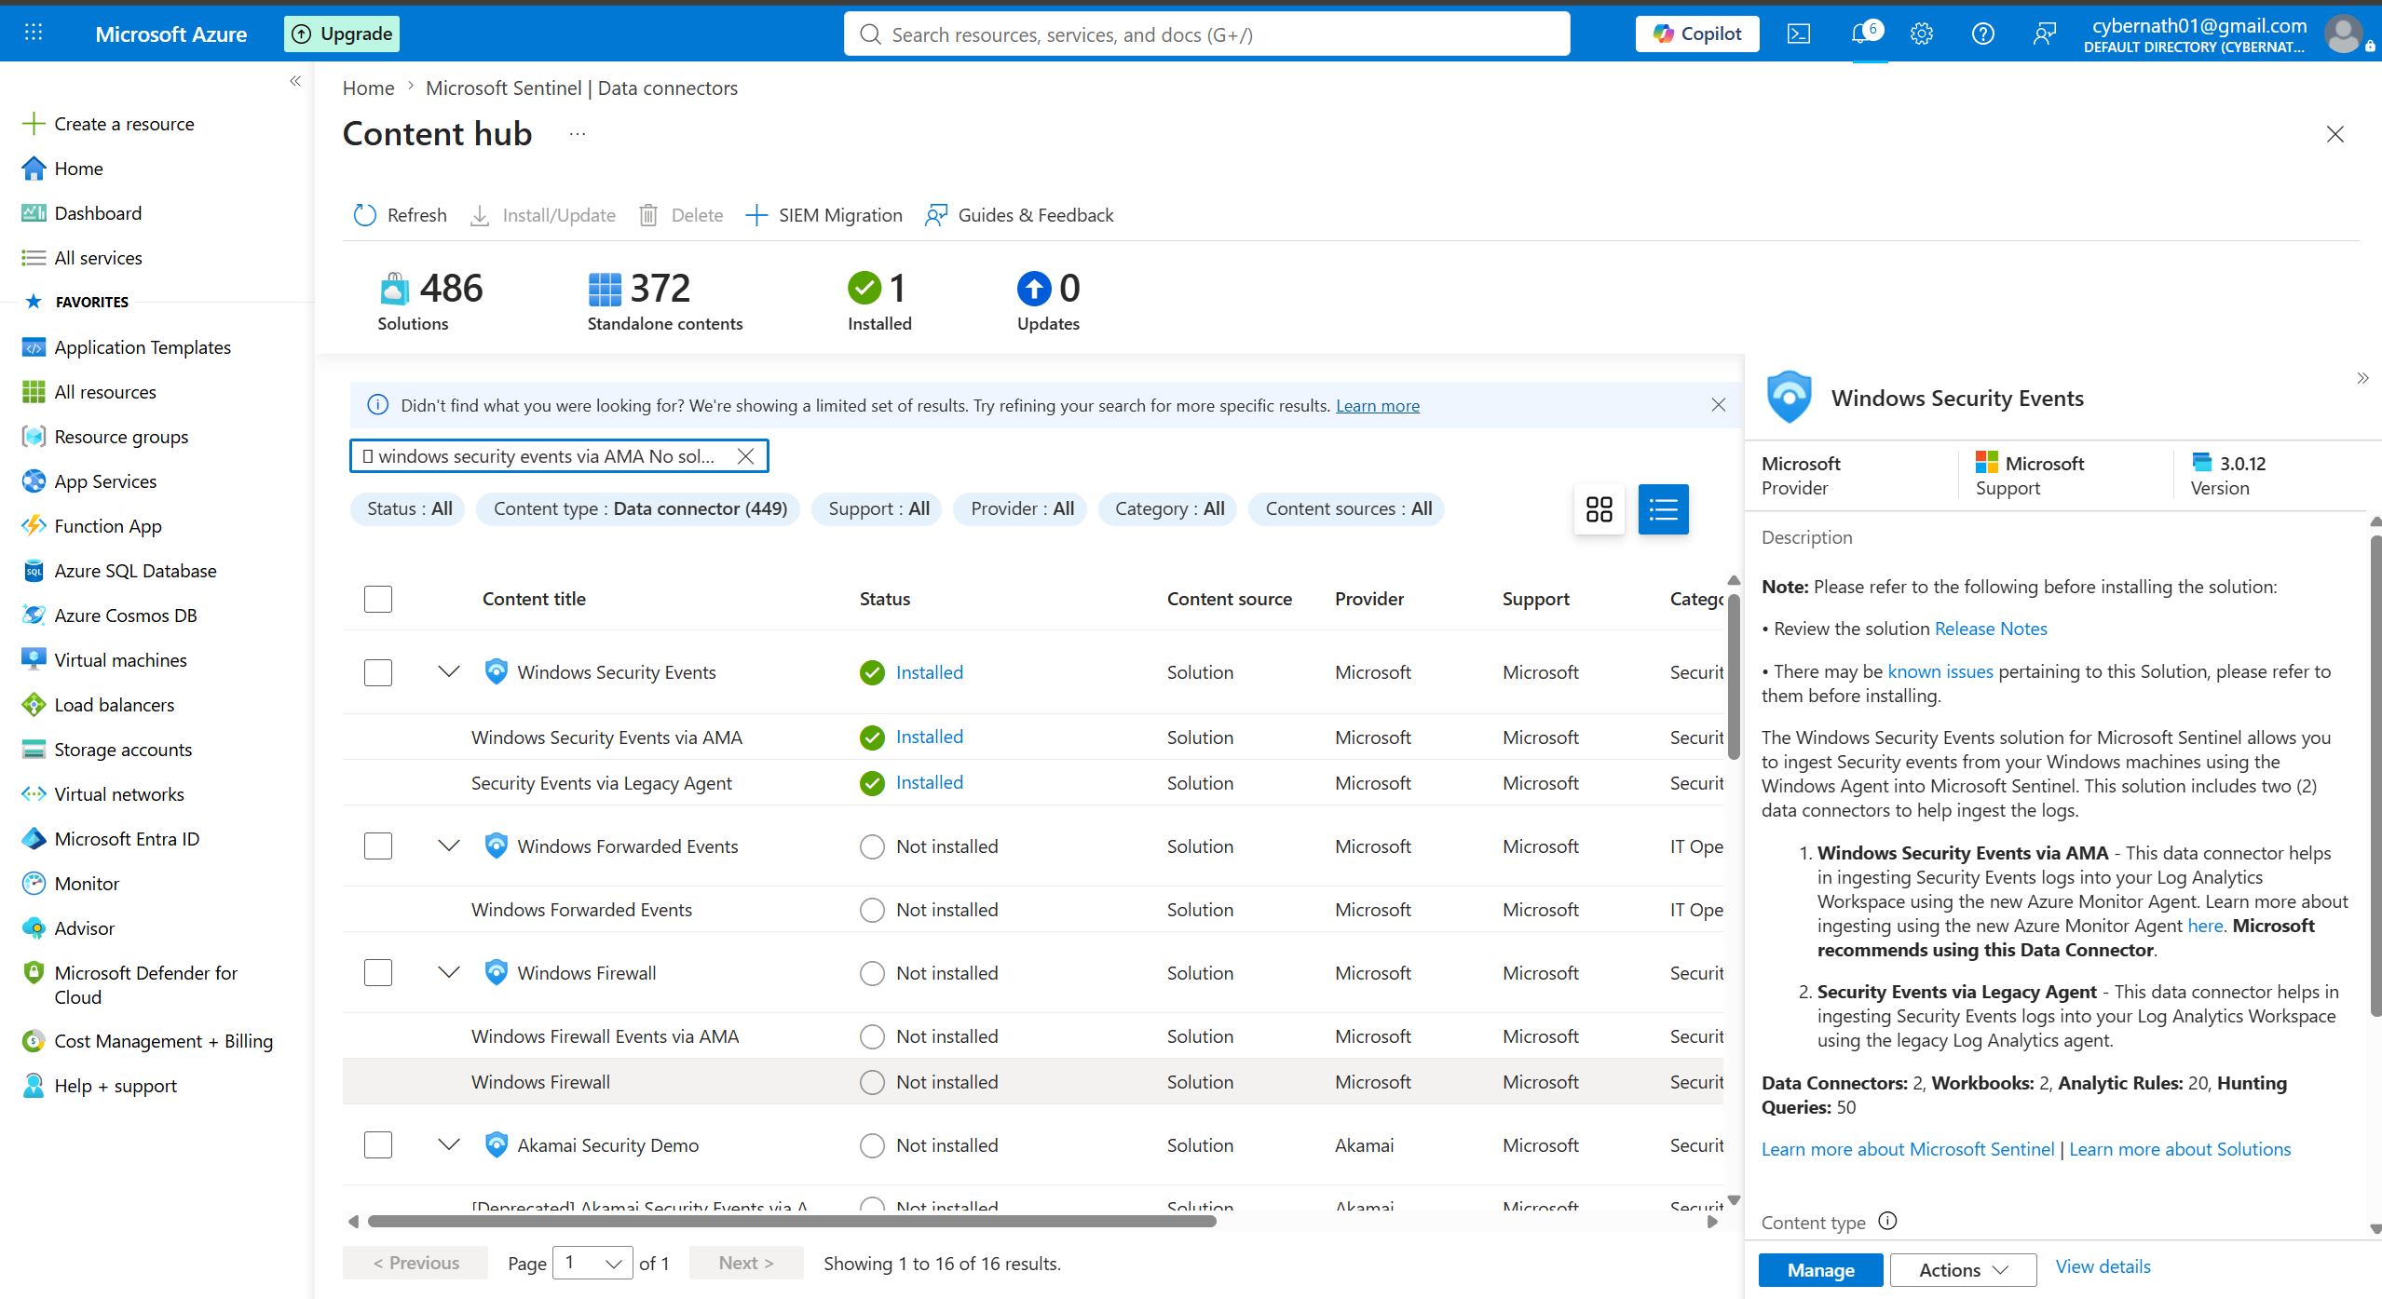Open SIEM Migration from toolbar

click(x=823, y=215)
